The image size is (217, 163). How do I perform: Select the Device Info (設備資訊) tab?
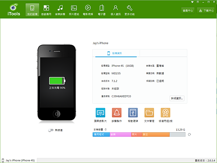pos(116,53)
